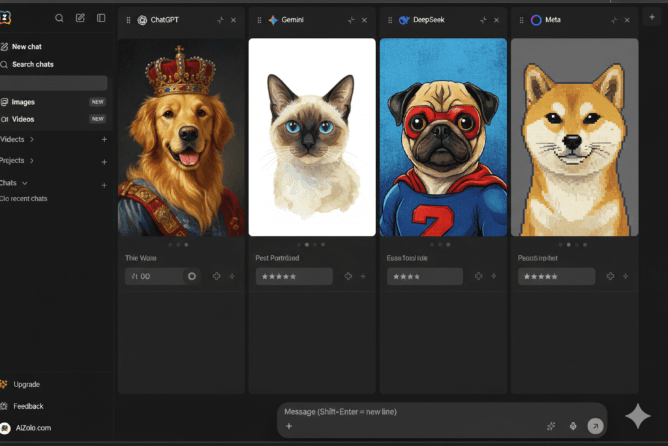Expand the Gemini panel with its expand arrow
The width and height of the screenshot is (668, 446).
(351, 20)
